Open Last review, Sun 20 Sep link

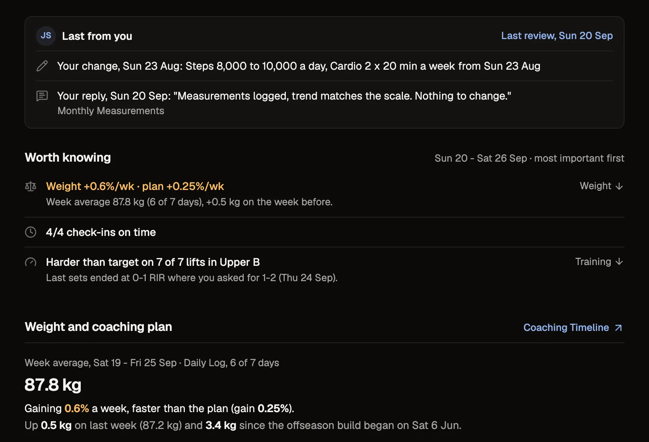tap(557, 36)
